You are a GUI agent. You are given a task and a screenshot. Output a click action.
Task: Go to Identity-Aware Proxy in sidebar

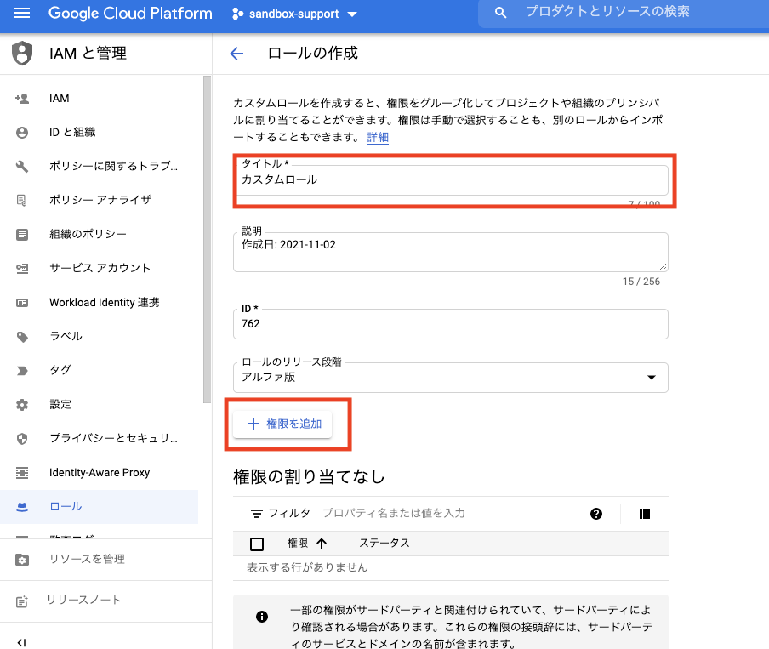tap(99, 472)
